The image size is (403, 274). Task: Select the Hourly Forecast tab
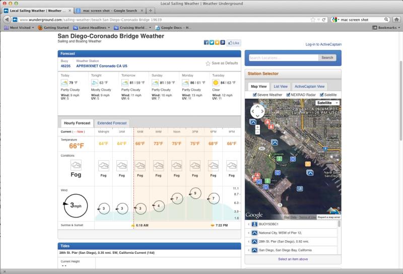point(77,123)
